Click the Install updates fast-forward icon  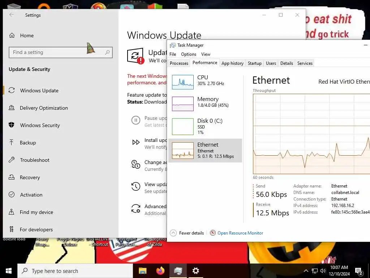(x=136, y=142)
